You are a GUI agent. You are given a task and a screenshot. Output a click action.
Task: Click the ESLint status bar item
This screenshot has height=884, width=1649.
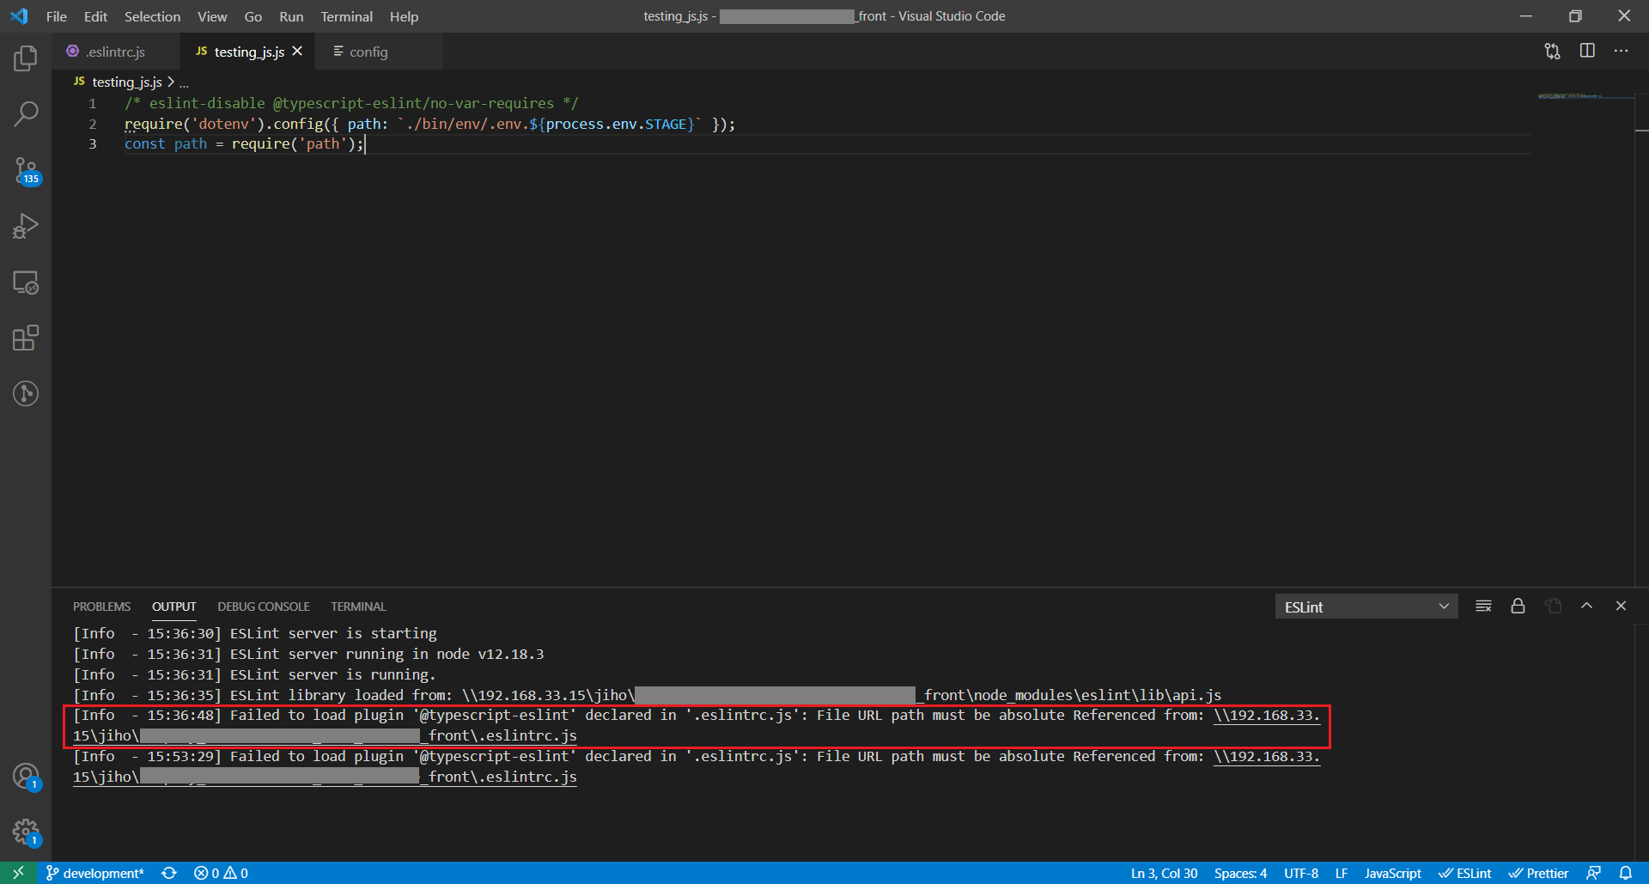pos(1465,873)
